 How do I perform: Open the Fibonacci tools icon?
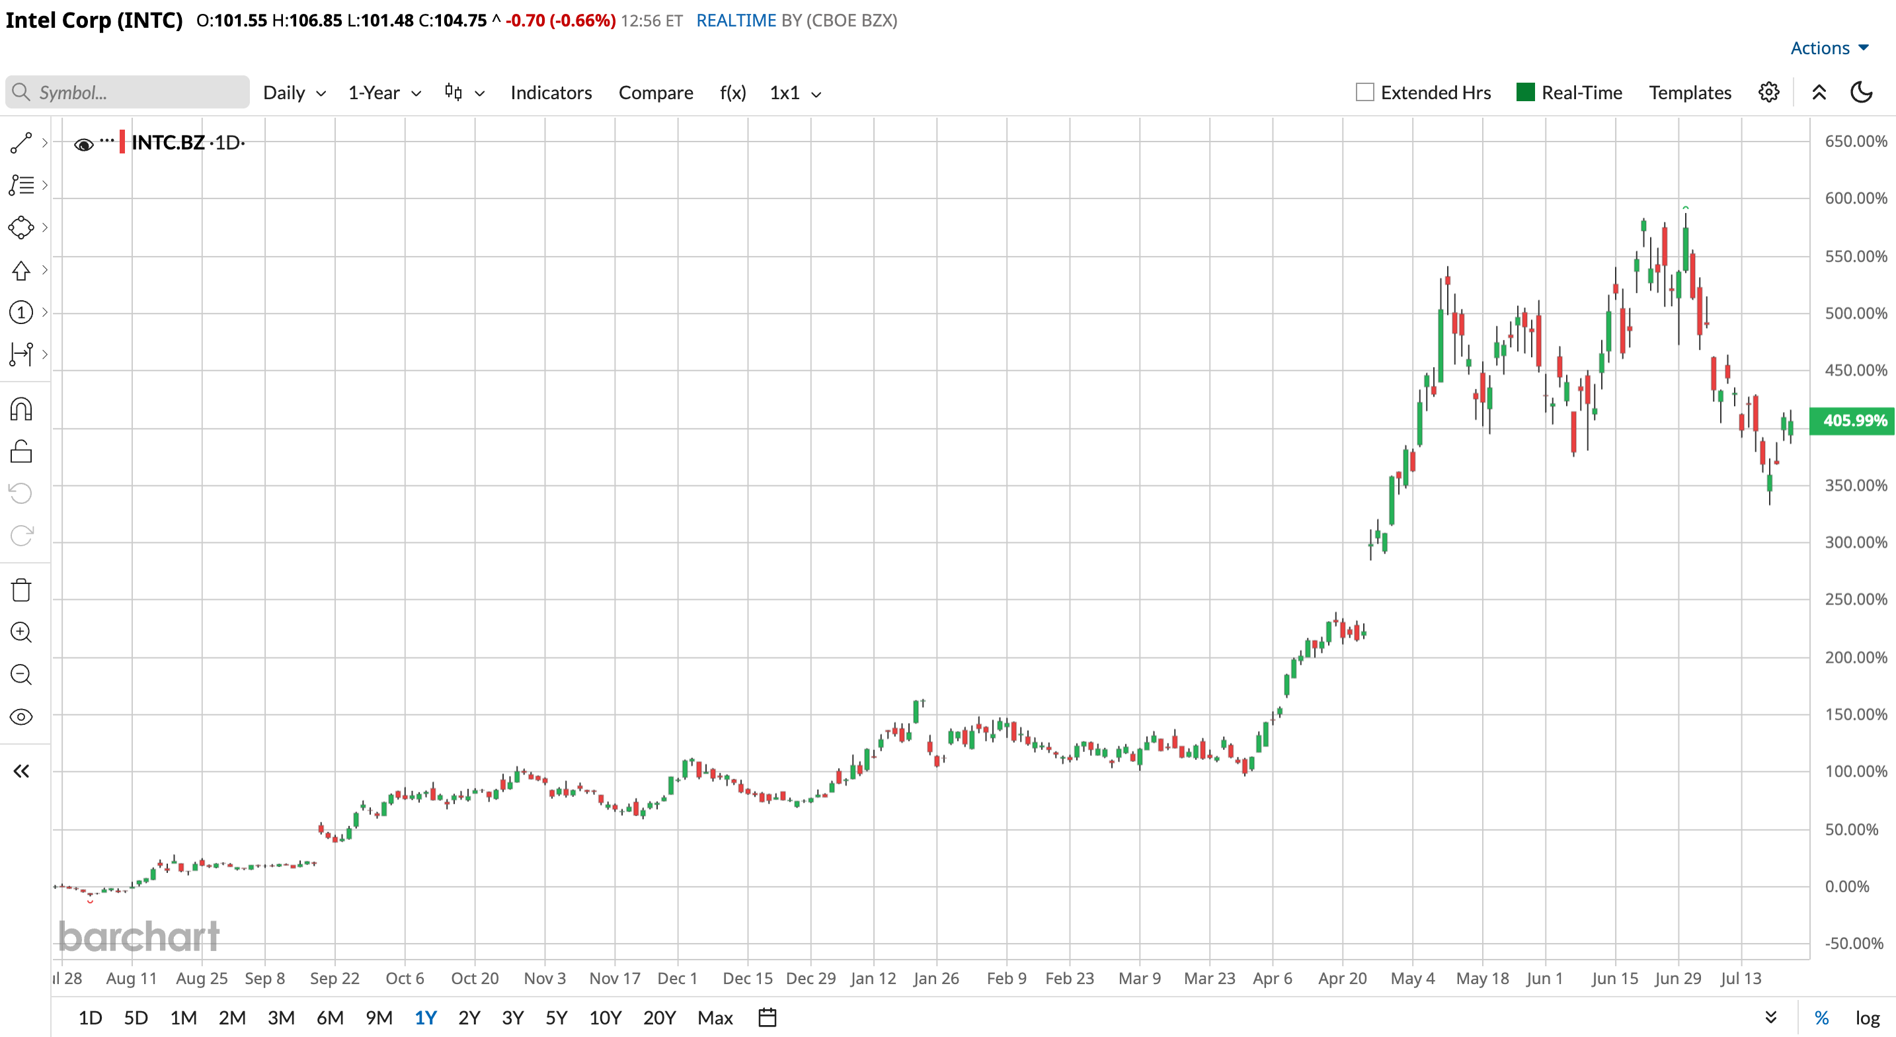pos(21,185)
